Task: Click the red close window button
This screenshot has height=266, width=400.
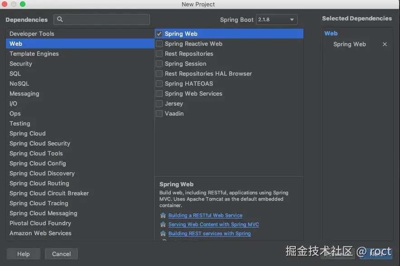Action: coord(5,4)
